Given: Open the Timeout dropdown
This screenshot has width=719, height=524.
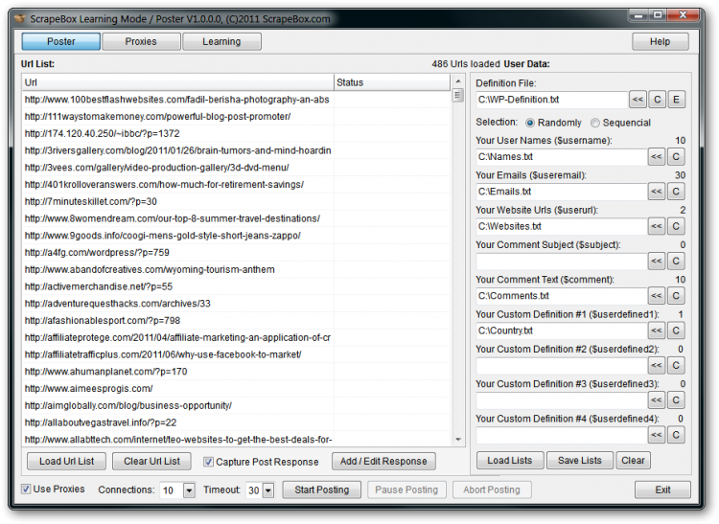Looking at the screenshot, I should (268, 490).
